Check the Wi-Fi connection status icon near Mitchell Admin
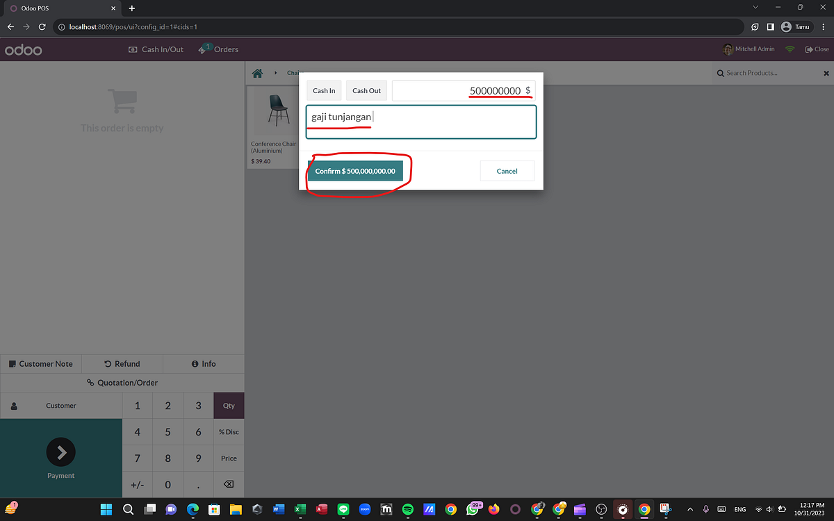This screenshot has width=834, height=521. 791,49
